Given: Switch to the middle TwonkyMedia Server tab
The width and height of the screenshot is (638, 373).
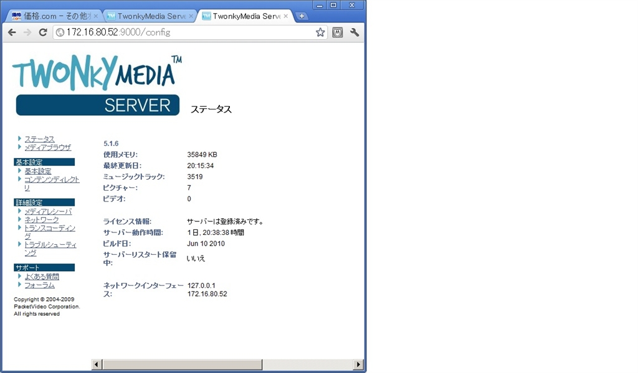Looking at the screenshot, I should (150, 16).
